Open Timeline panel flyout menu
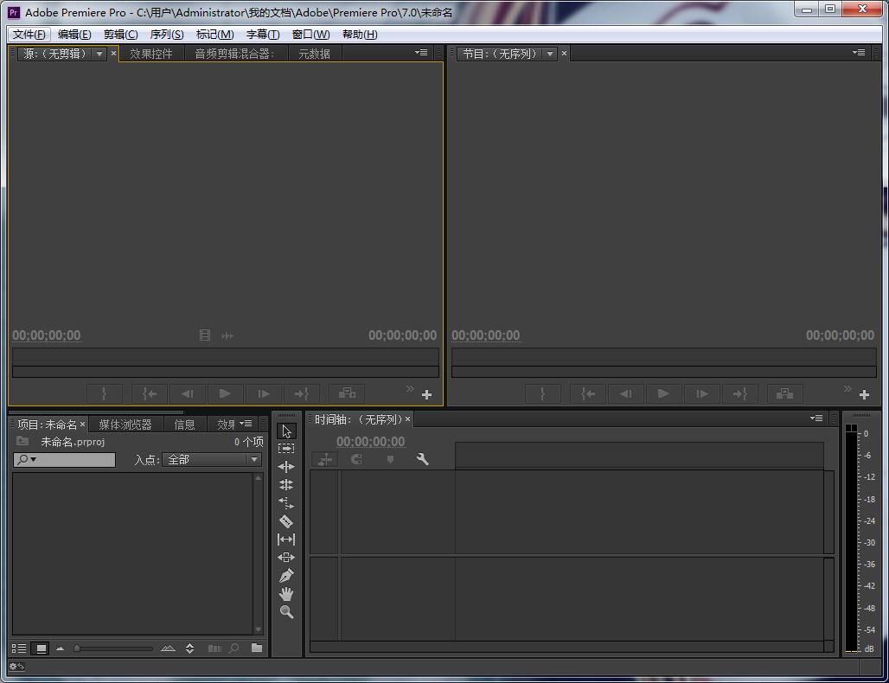 pos(816,418)
